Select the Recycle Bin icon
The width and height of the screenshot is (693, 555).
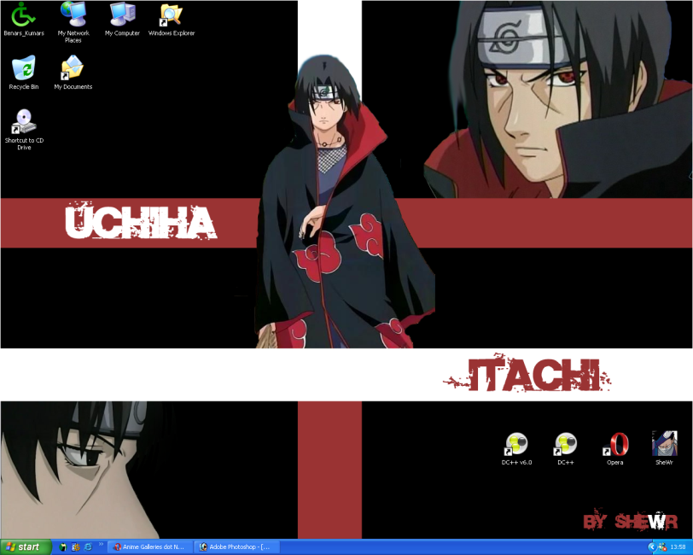(x=24, y=73)
